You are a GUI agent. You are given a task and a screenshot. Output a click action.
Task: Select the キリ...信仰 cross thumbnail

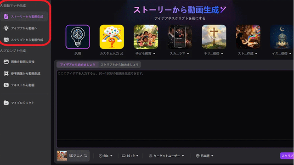pos(214,37)
